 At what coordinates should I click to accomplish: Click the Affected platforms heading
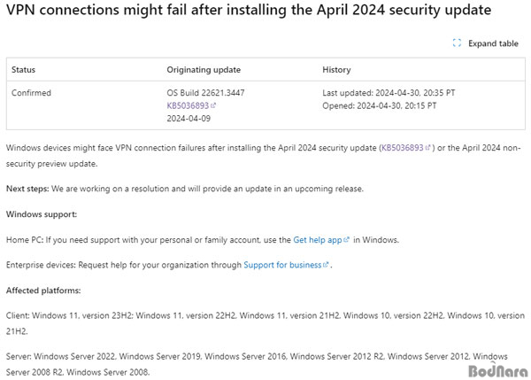coord(43,291)
